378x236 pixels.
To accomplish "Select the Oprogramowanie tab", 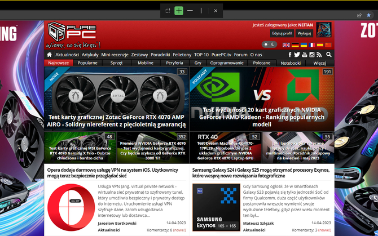I will (227, 63).
